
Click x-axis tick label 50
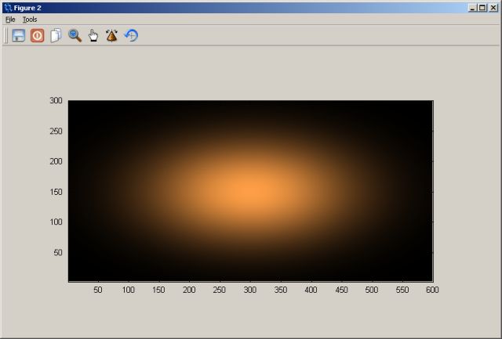(x=98, y=290)
